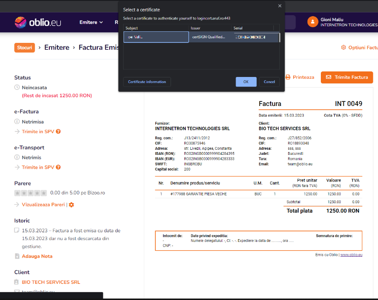Viewport: 378px width, 300px height.
Task: Click Trimite Factura button
Action: [347, 77]
